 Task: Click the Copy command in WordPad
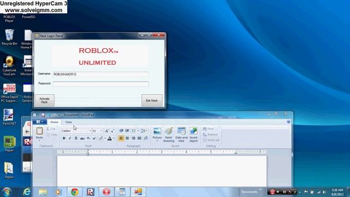52,135
